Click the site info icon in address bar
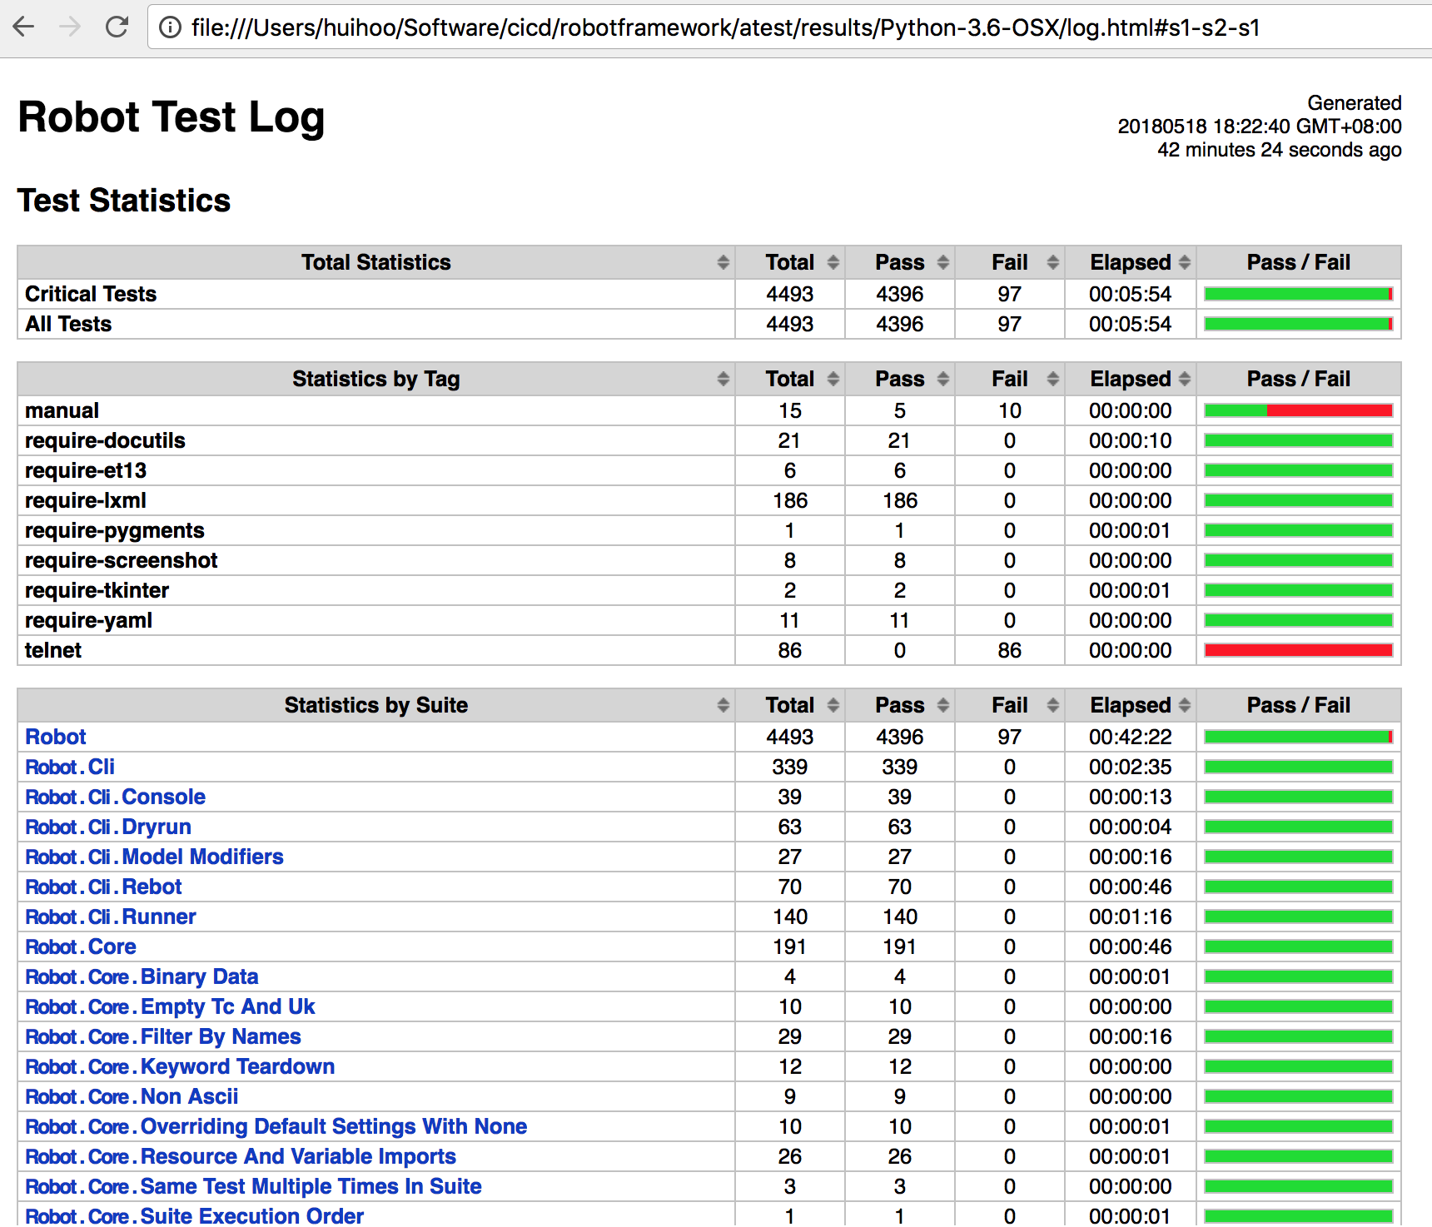This screenshot has height=1227, width=1432. 170,27
